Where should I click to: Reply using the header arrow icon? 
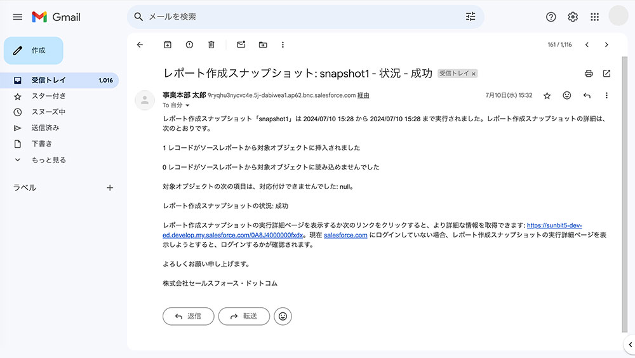click(587, 96)
